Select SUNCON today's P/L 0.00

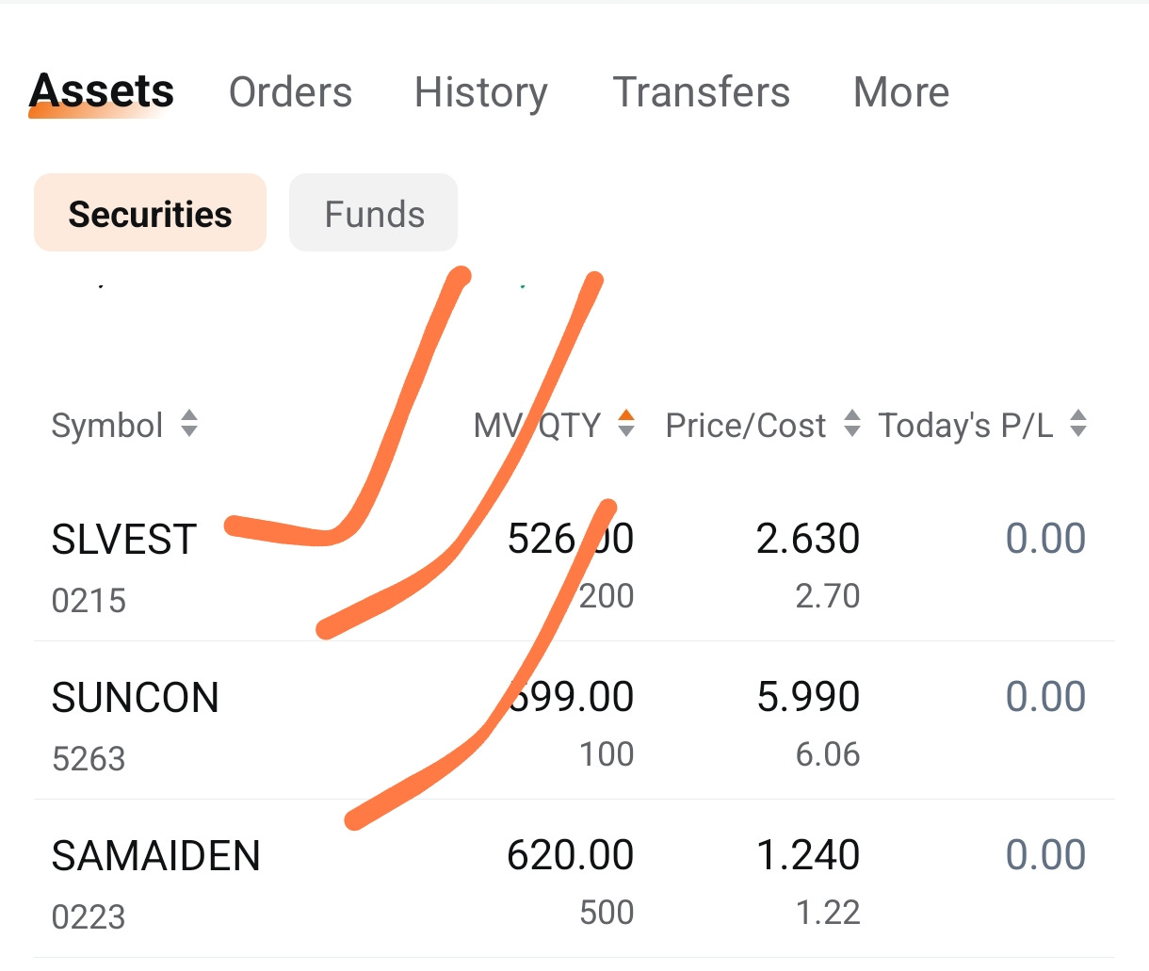(x=1045, y=697)
